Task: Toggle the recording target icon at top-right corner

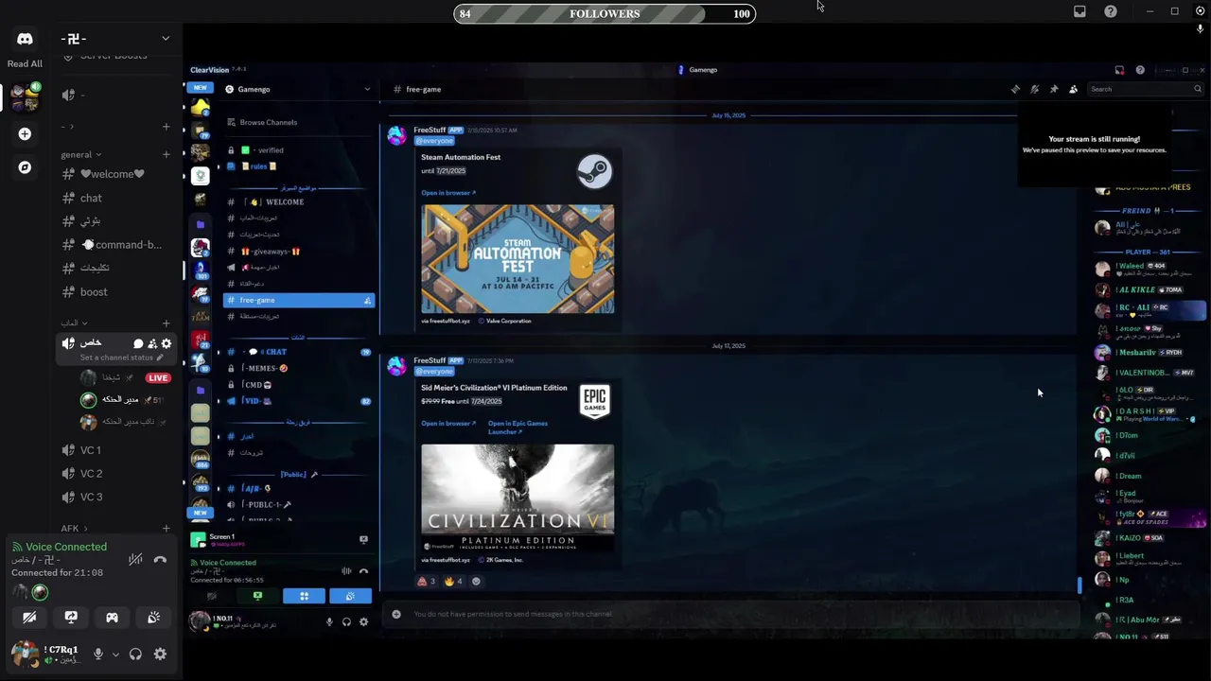Action: [1200, 11]
